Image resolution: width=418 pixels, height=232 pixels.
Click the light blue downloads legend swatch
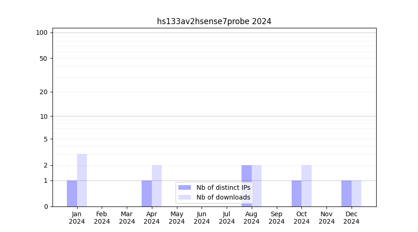184,197
